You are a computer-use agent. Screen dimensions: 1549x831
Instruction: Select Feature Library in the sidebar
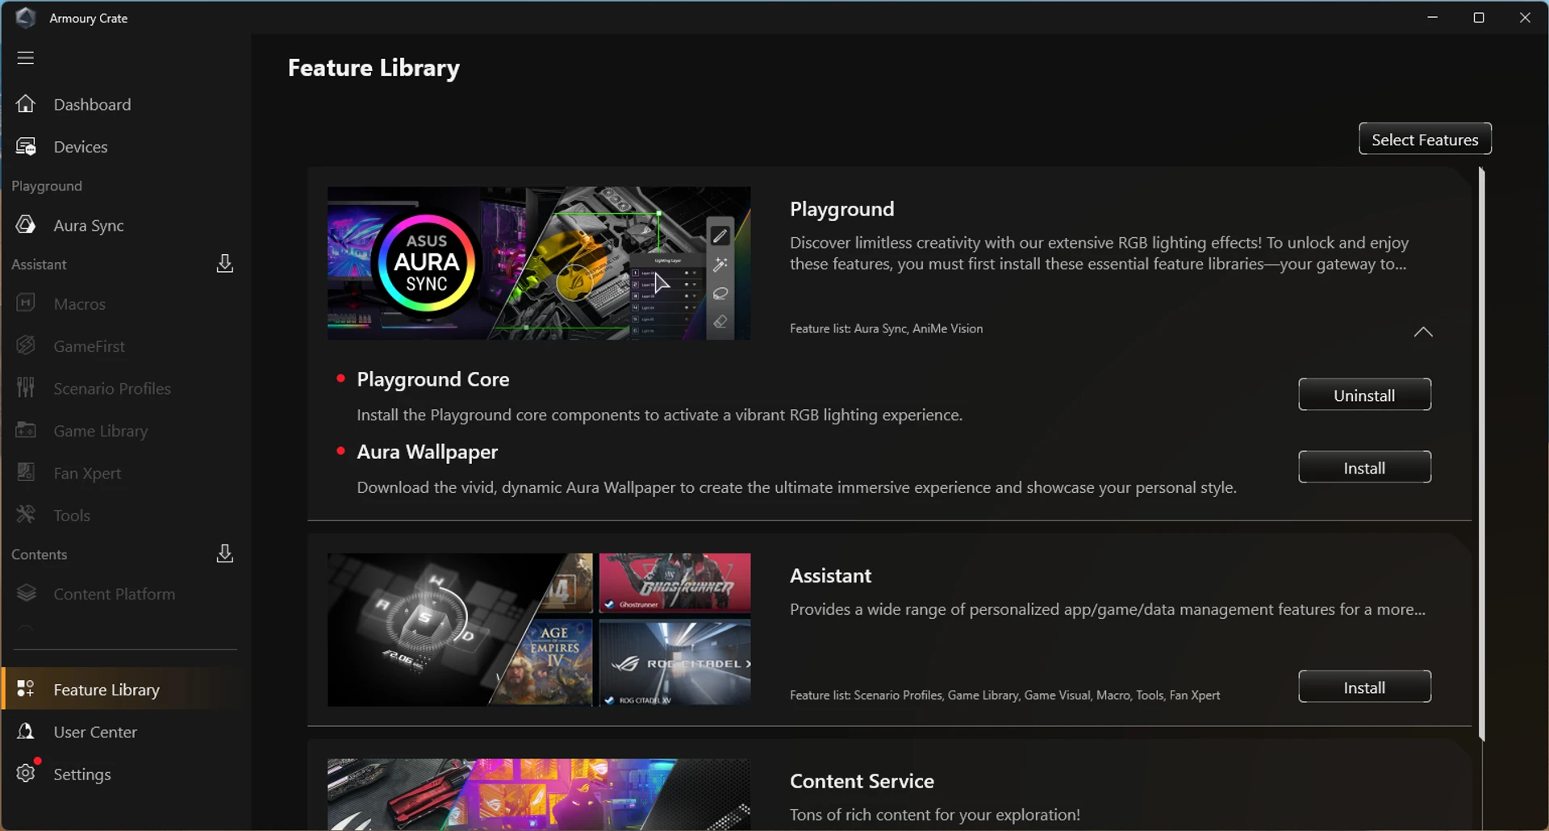pos(126,689)
